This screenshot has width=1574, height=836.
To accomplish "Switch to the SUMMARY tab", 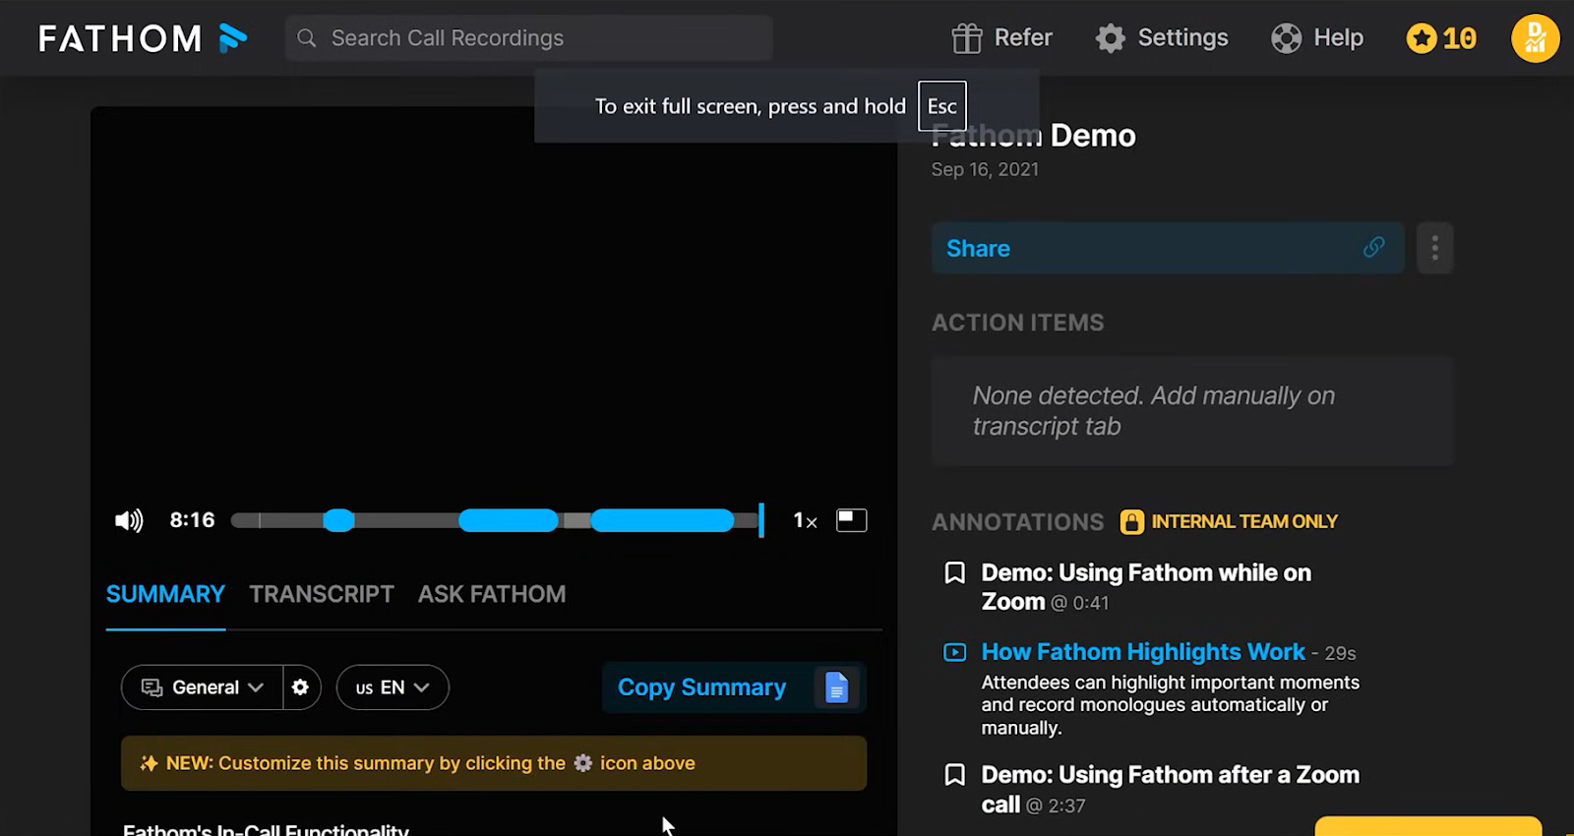I will pos(165,594).
